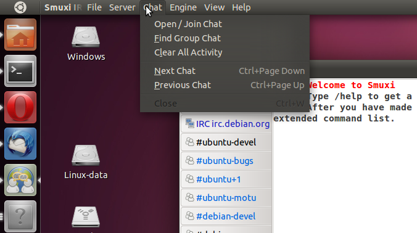This screenshot has height=233, width=417.
Task: Choose Find Group Chat
Action: (225, 38)
